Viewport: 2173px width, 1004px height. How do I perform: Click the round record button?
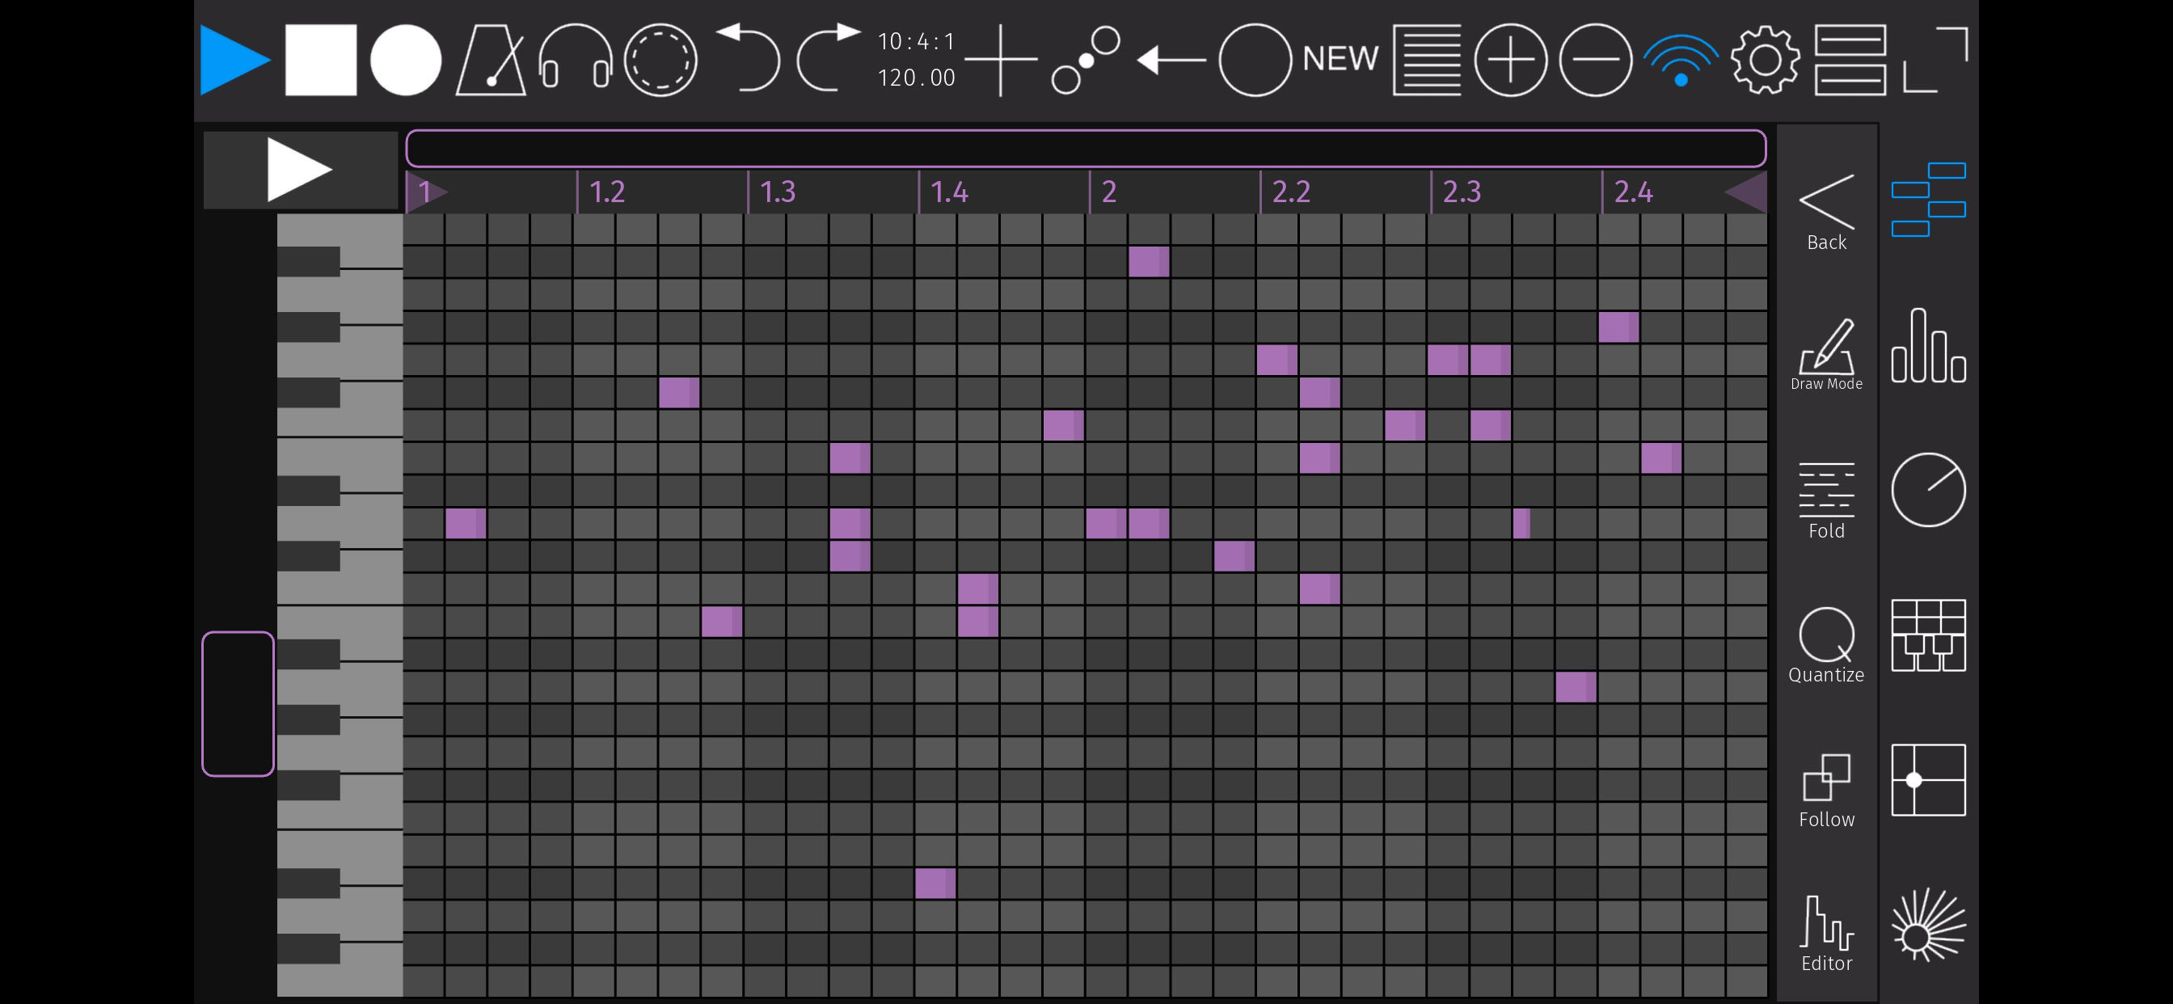point(406,60)
